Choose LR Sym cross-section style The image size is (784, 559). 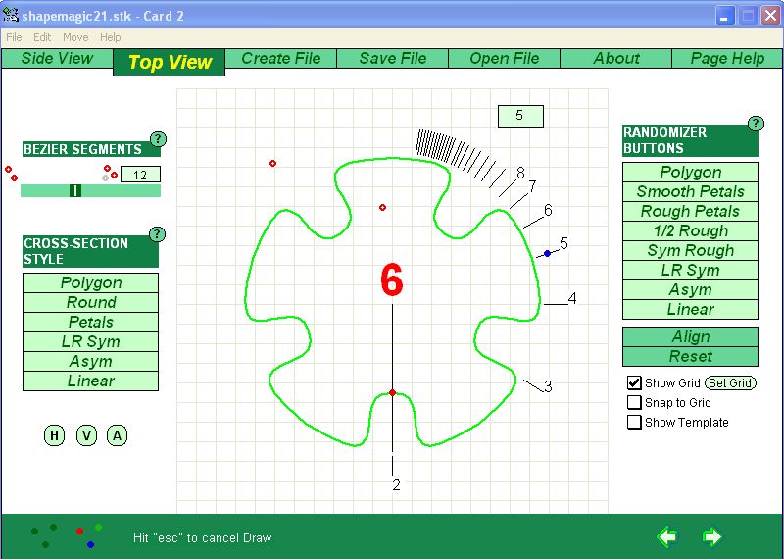90,341
